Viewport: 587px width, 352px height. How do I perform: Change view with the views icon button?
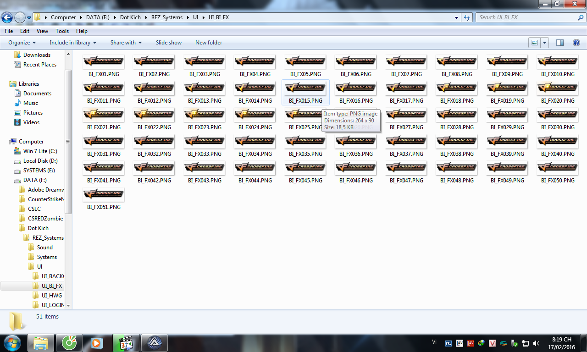click(x=535, y=43)
